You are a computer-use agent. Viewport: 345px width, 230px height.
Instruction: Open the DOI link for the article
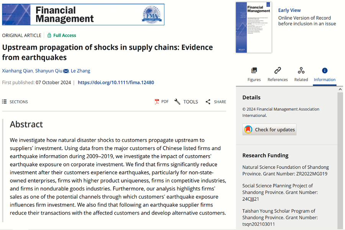pos(116,82)
